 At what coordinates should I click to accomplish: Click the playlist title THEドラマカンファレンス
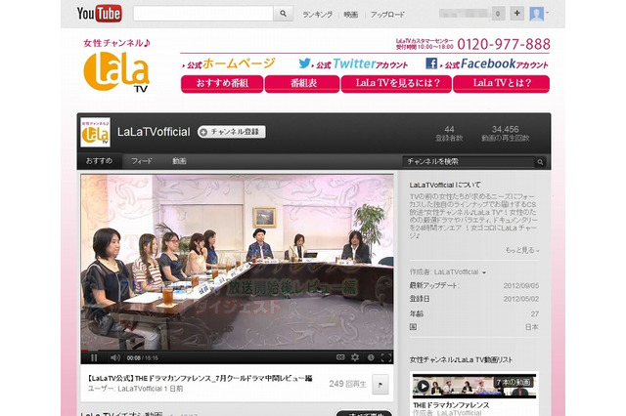point(451,405)
